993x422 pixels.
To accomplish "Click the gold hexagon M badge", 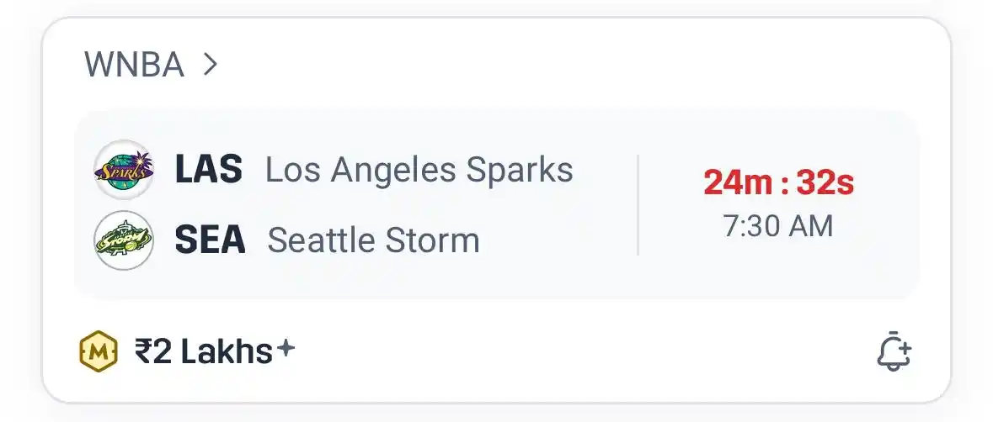I will 98,352.
